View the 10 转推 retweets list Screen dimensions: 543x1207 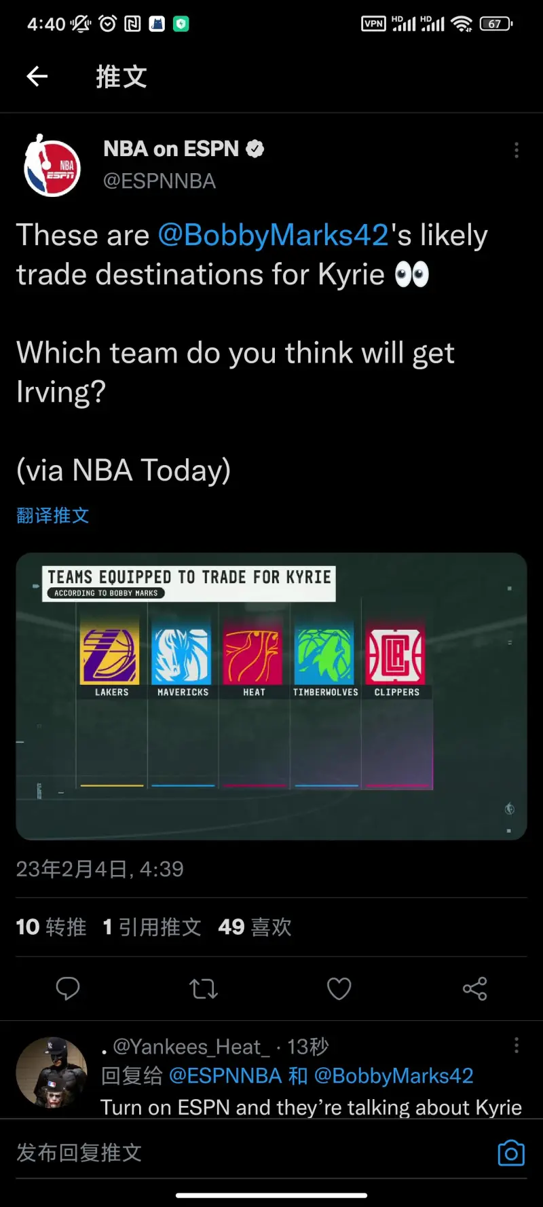click(51, 927)
